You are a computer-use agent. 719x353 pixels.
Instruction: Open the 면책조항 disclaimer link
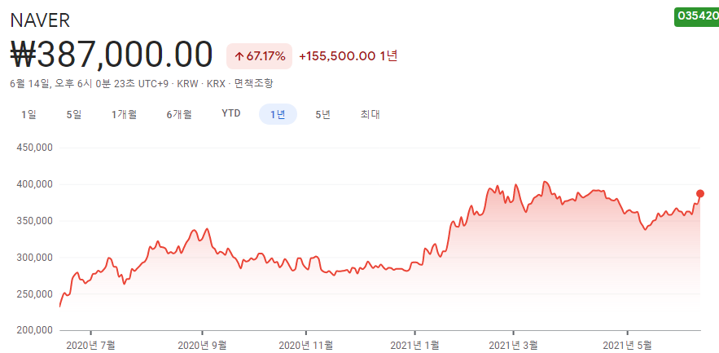253,83
